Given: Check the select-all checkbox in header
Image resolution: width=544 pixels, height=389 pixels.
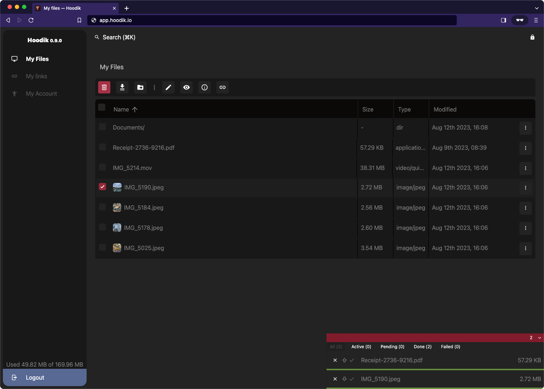Looking at the screenshot, I should pos(102,107).
